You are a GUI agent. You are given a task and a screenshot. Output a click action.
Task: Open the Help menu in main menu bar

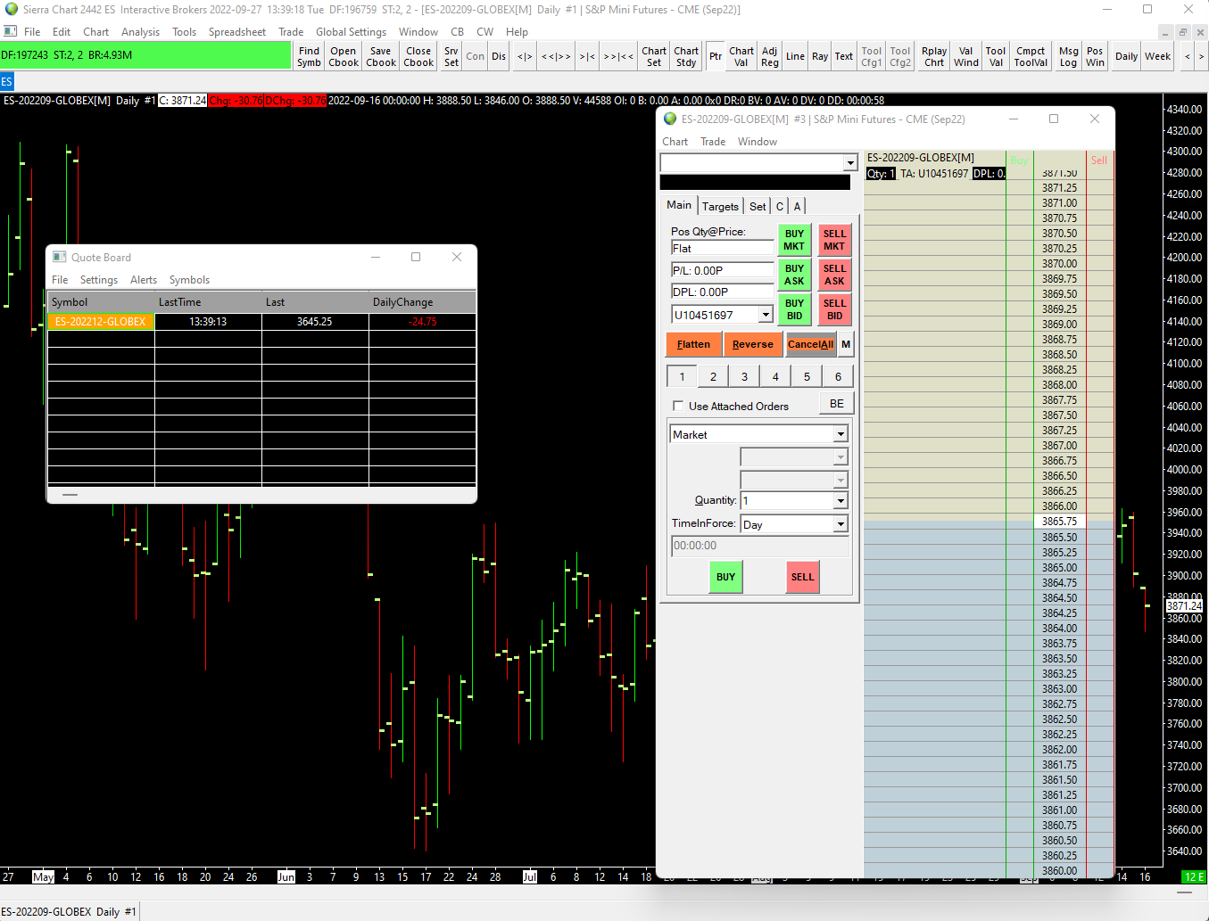coord(518,32)
